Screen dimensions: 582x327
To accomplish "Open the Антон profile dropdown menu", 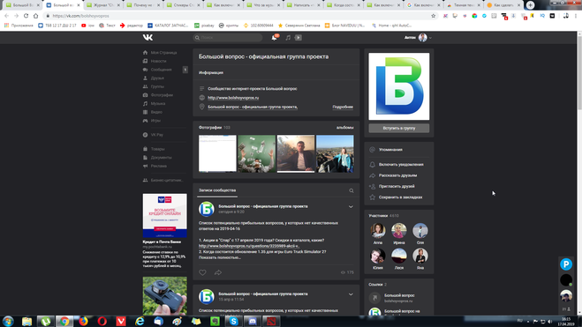I will [419, 37].
